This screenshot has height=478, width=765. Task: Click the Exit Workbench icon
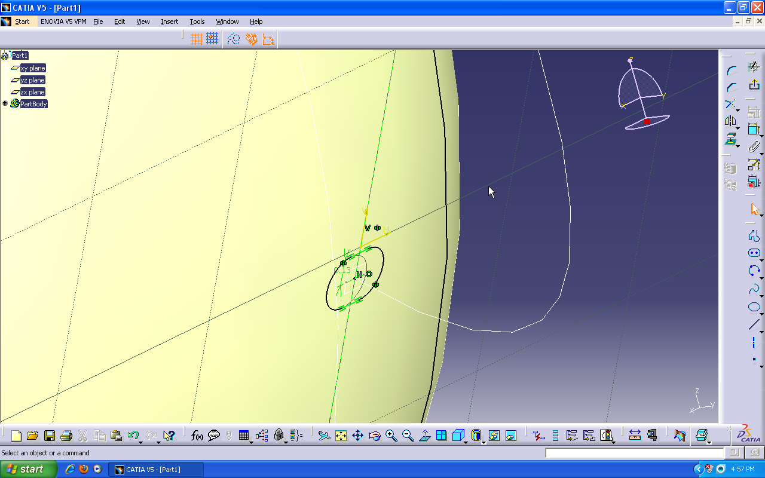754,85
